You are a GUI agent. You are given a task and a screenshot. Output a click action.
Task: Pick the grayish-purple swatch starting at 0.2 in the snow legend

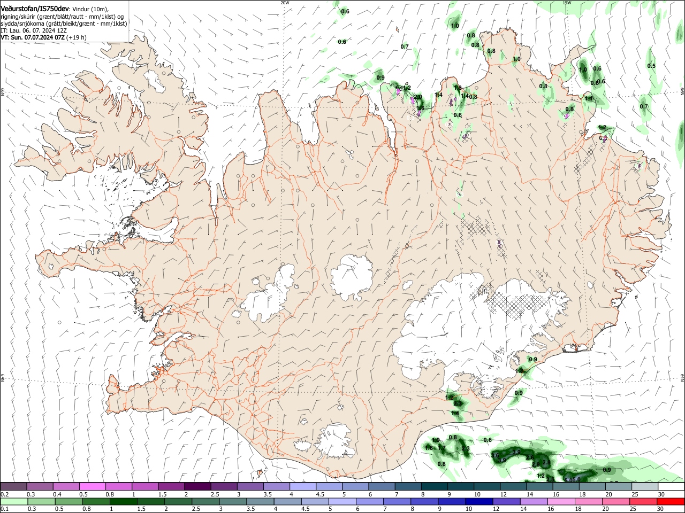pos(13,486)
